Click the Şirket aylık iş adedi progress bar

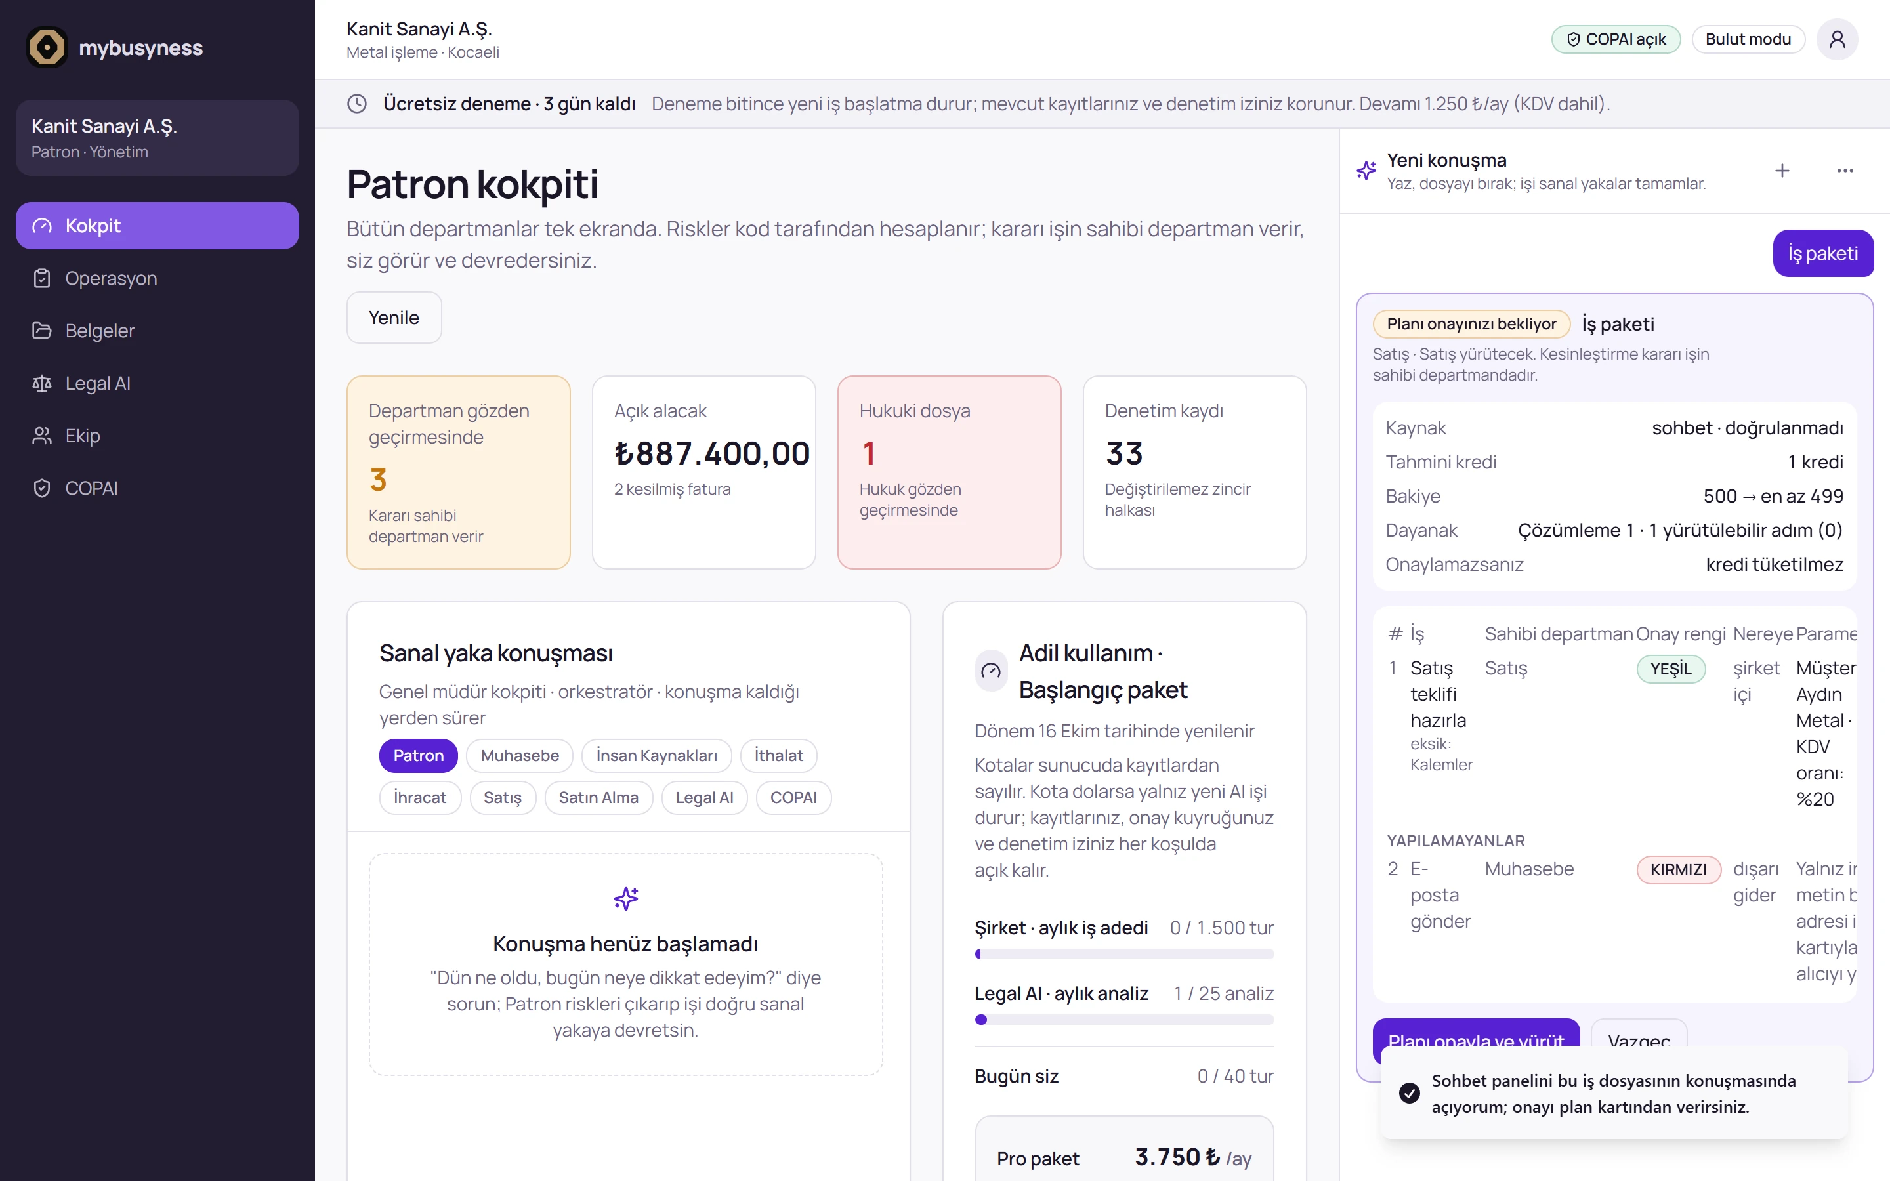coord(1124,954)
